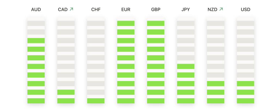Viewport: 279px width, 111px height.
Task: Open the CHF currency heading
Action: point(96,10)
